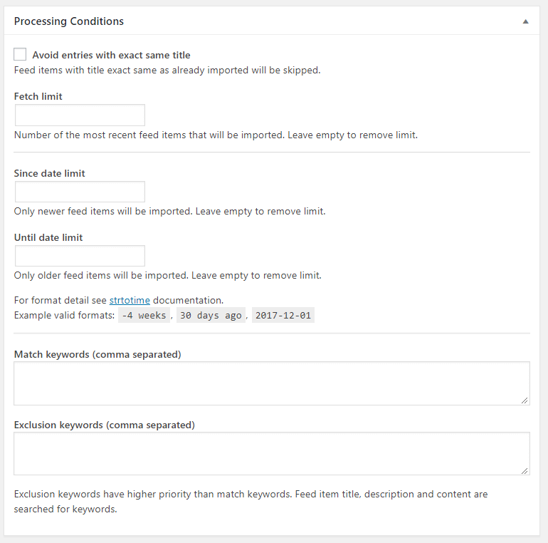The width and height of the screenshot is (548, 543).
Task: Click the "-4 weeks" example format
Action: 144,316
